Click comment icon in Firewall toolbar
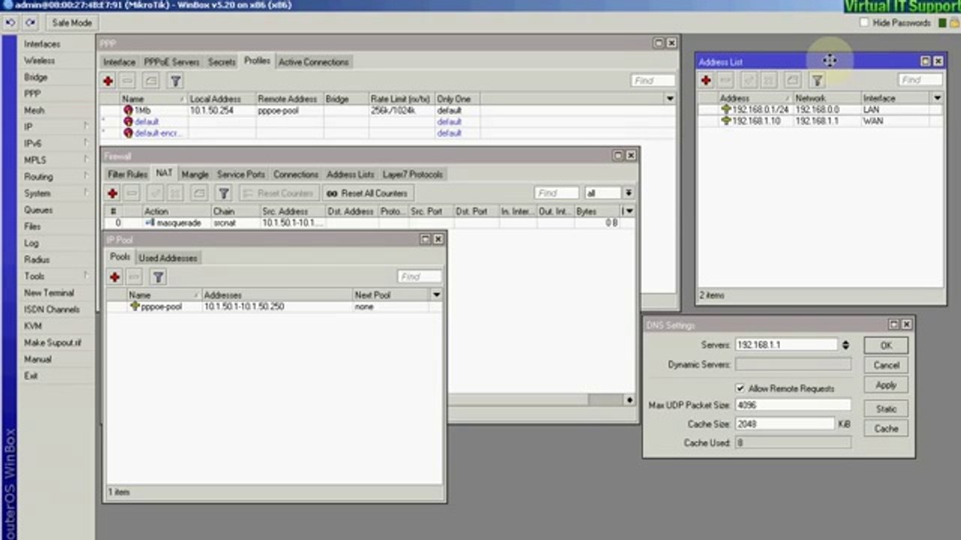The height and width of the screenshot is (540, 961). (198, 193)
